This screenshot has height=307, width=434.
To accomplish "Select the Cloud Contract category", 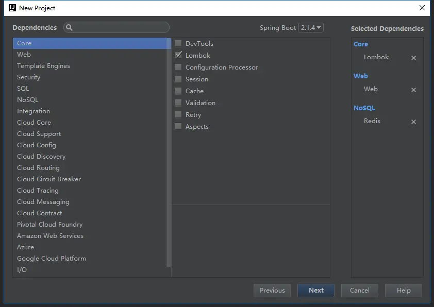I will tap(90, 213).
